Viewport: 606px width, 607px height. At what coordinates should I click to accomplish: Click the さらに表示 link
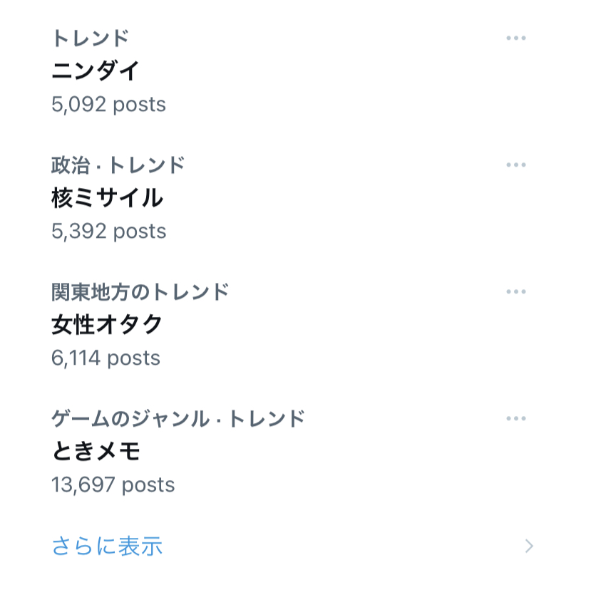click(107, 546)
